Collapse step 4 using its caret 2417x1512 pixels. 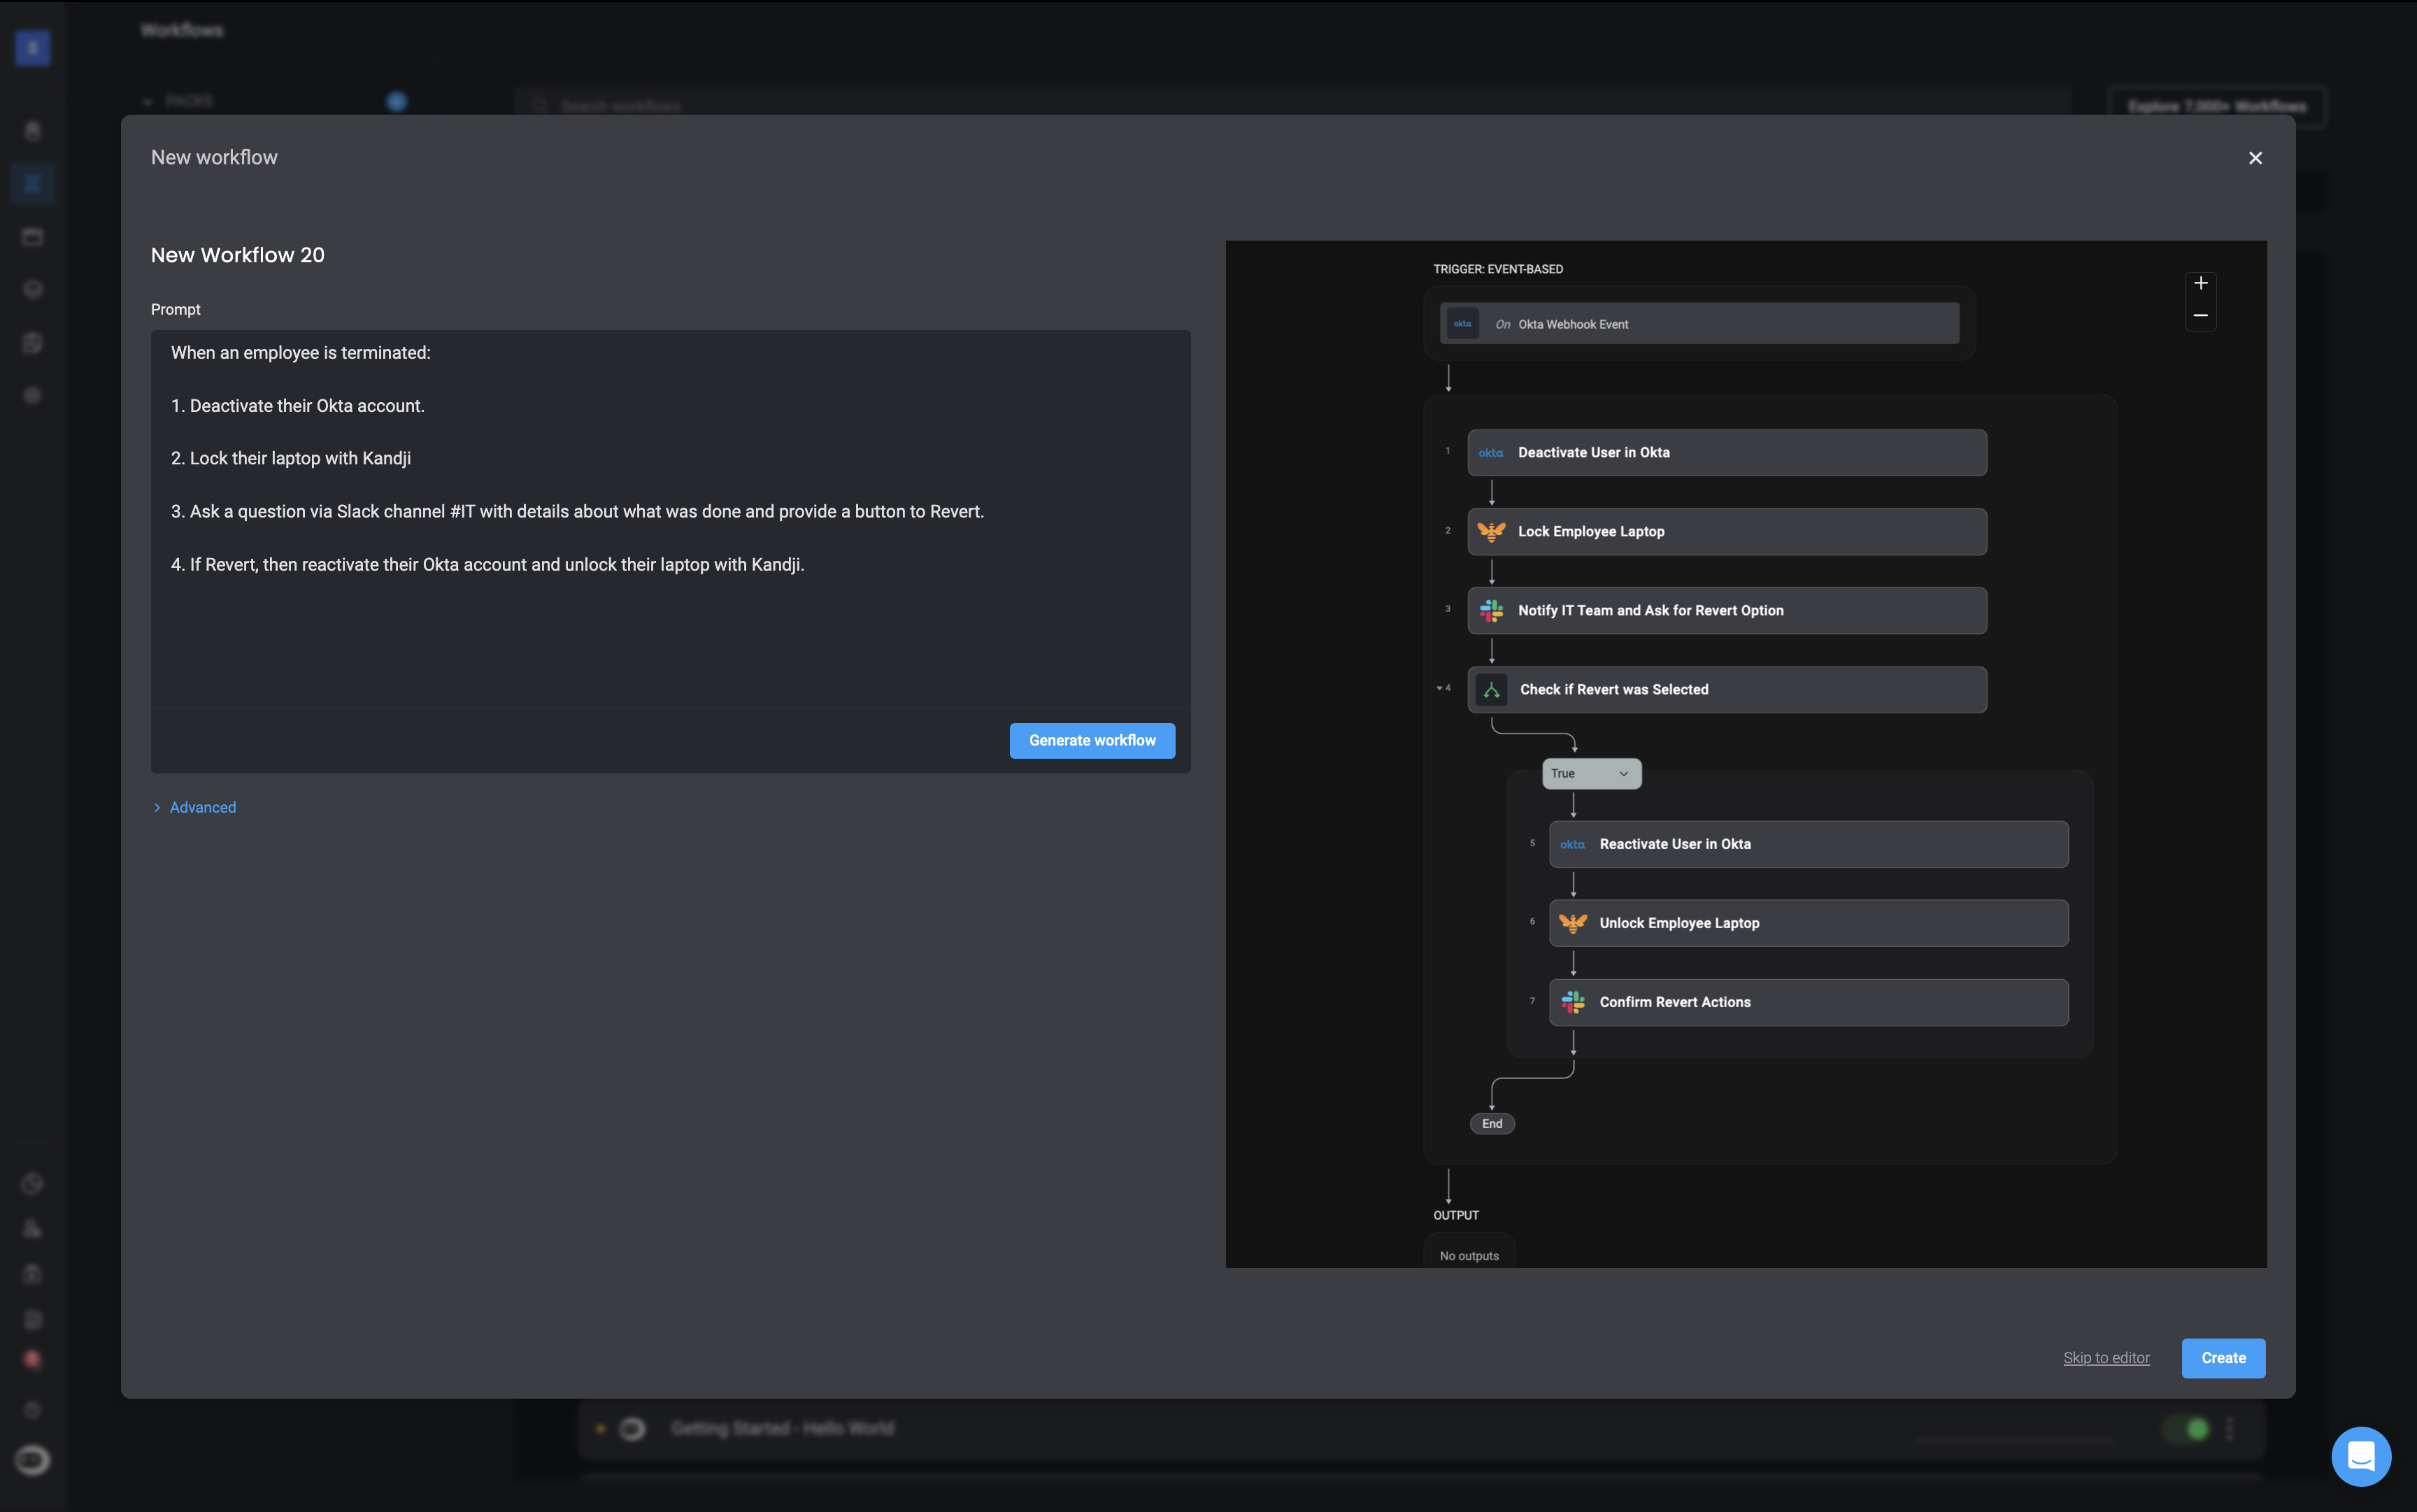click(1439, 688)
